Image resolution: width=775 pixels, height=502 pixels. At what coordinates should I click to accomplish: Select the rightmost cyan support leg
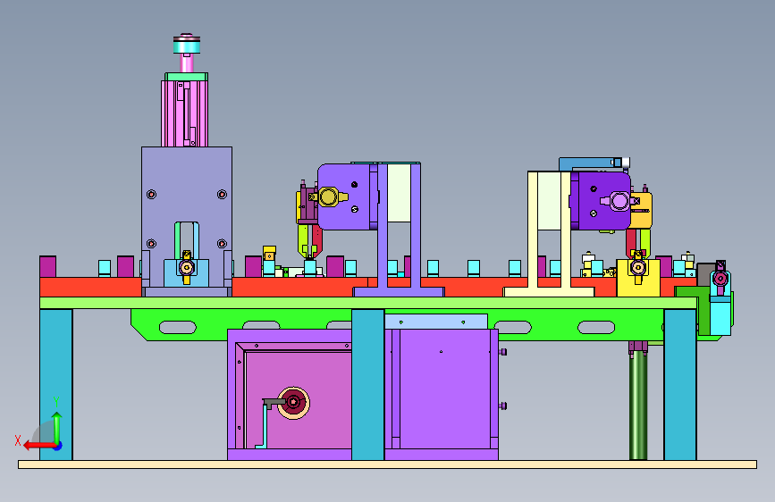click(680, 384)
